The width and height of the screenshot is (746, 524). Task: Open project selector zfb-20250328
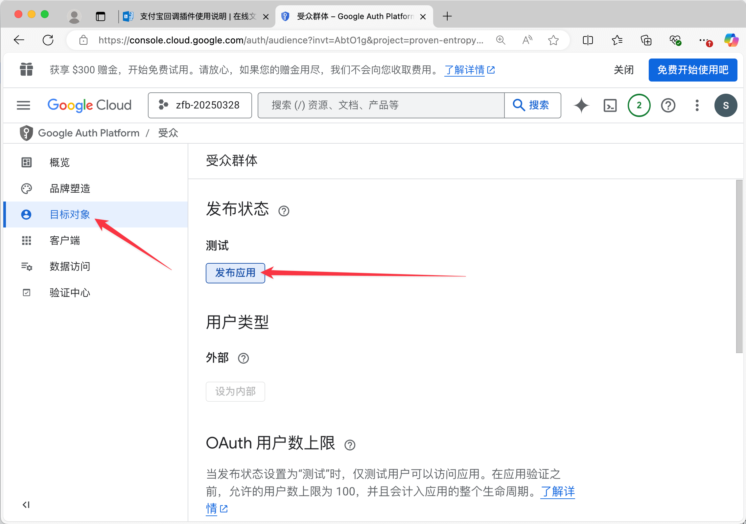[200, 106]
